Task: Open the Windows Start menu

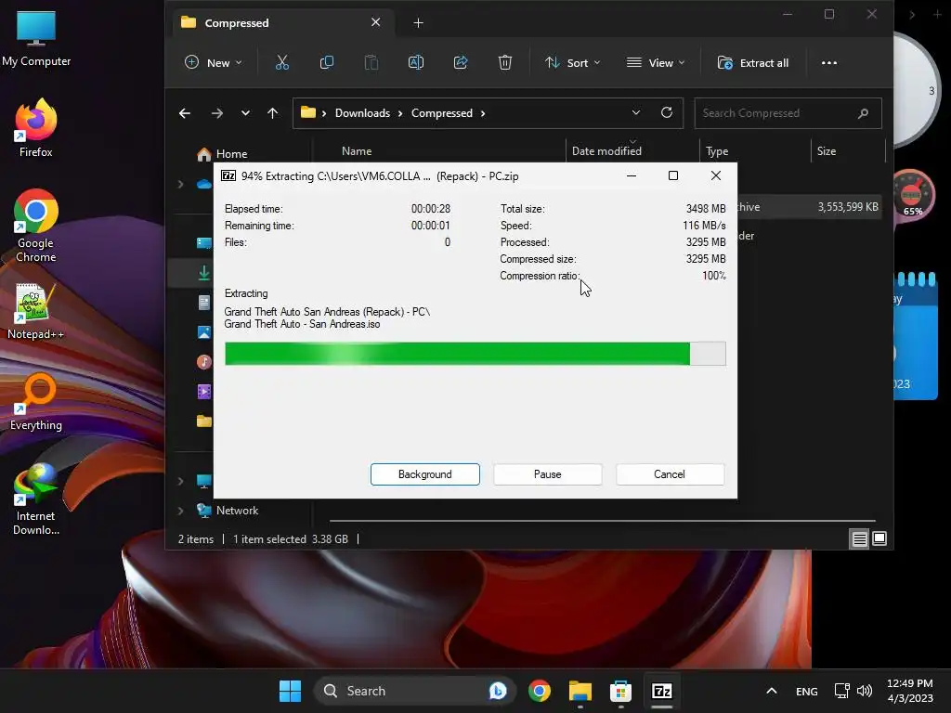Action: 290,691
